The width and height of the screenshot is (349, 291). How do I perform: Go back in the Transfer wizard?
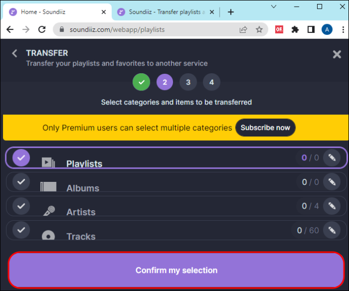(15, 54)
